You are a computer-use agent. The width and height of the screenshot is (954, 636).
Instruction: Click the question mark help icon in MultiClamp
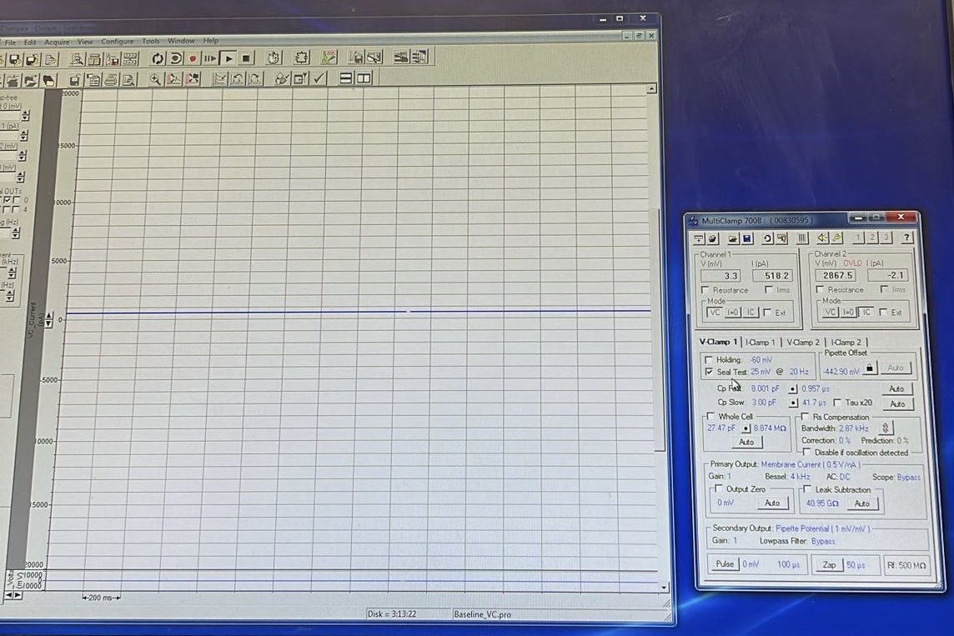point(906,237)
